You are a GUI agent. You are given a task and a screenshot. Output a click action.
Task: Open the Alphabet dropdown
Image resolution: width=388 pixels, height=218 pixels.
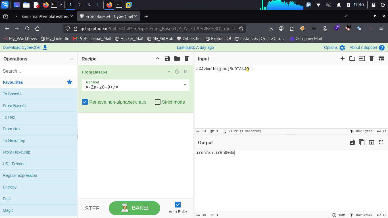click(x=136, y=85)
